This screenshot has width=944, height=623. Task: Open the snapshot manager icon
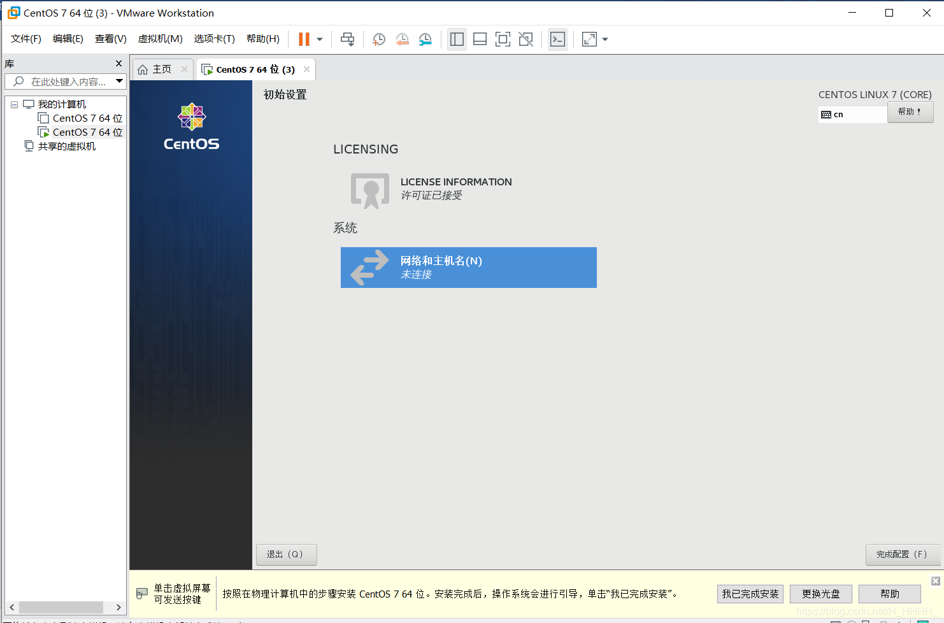[426, 39]
